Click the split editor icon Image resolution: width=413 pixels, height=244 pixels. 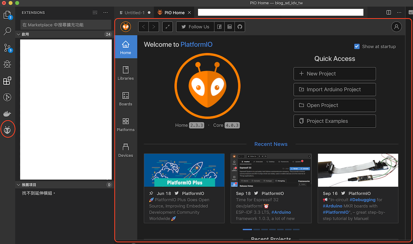[x=388, y=12]
